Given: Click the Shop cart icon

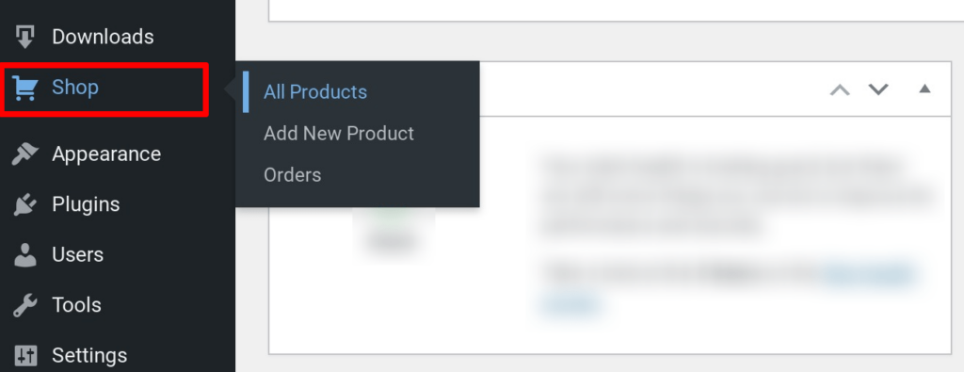Looking at the screenshot, I should [x=25, y=89].
